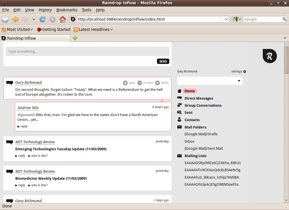Expand the URL bar history dropdown

point(227,19)
